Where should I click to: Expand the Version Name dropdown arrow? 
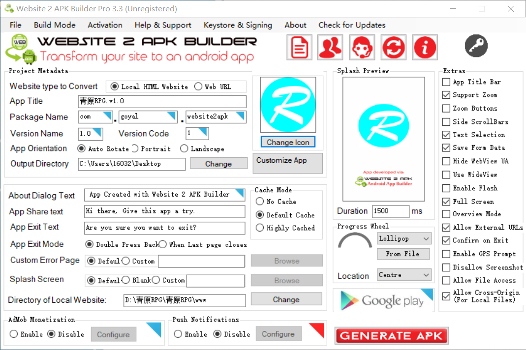tap(97, 132)
